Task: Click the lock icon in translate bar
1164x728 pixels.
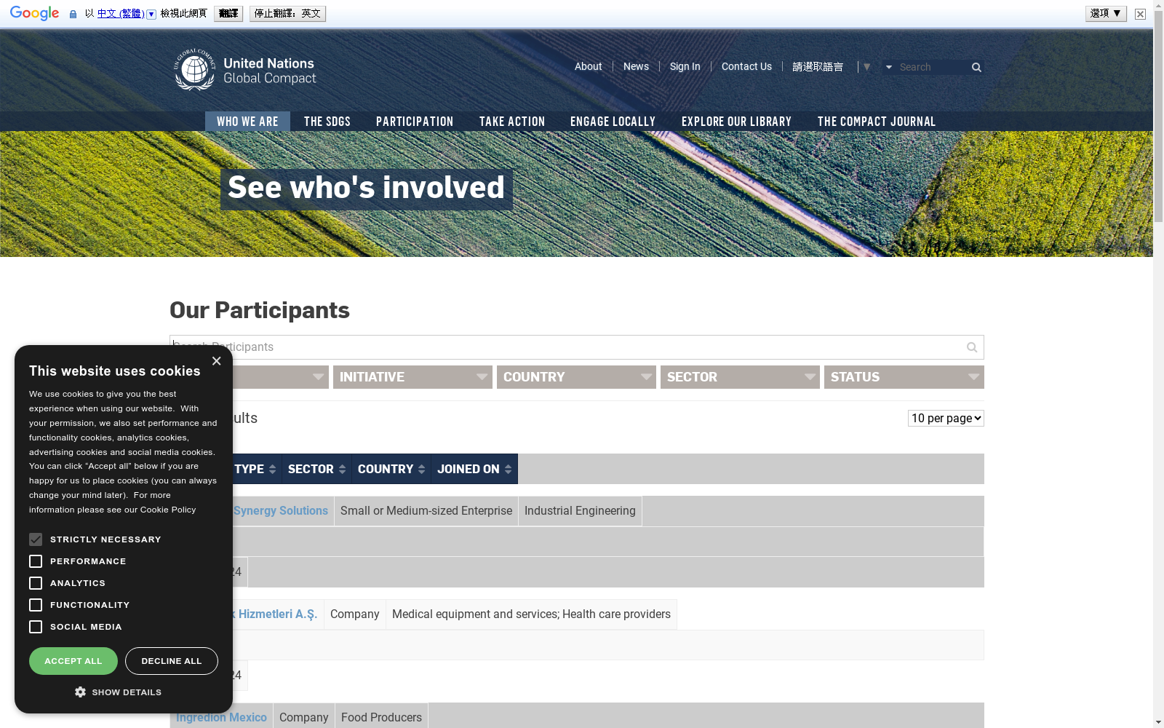Action: click(73, 14)
